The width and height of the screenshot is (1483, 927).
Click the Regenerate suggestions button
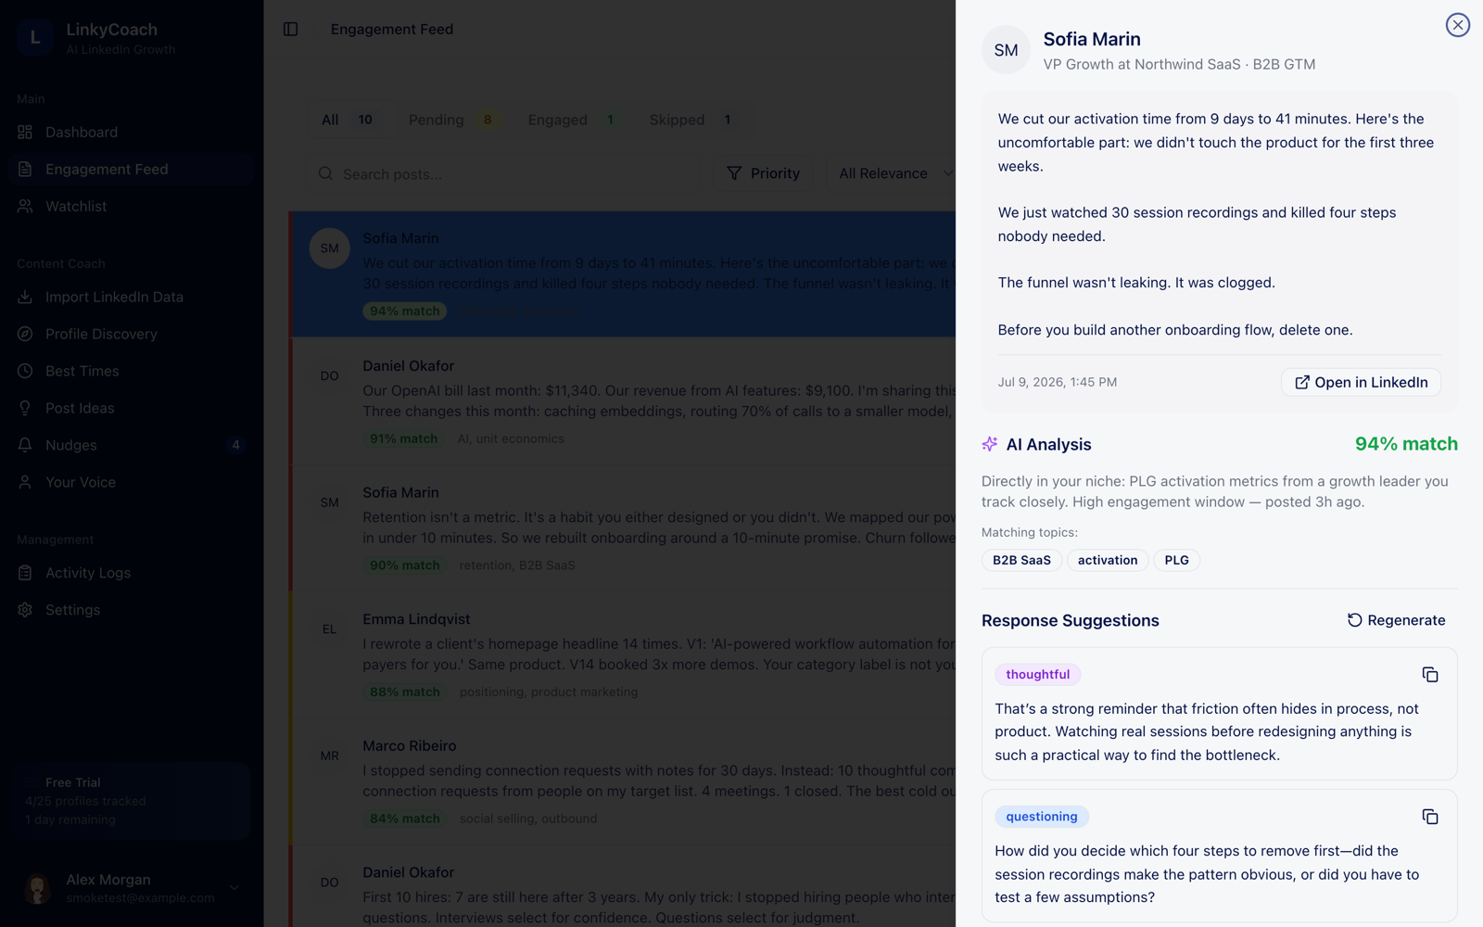pyautogui.click(x=1396, y=620)
